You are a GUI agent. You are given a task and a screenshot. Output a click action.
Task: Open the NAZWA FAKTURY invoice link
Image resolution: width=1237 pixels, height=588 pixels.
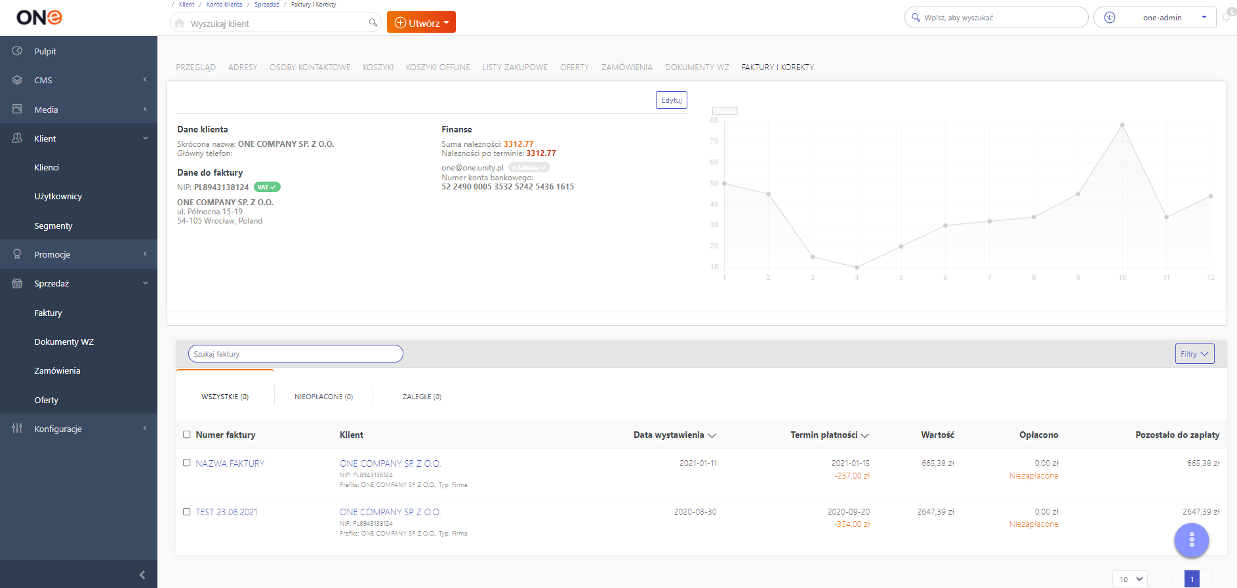[230, 463]
